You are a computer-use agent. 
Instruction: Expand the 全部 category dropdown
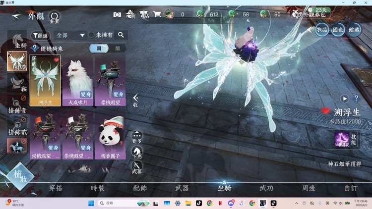(70, 35)
